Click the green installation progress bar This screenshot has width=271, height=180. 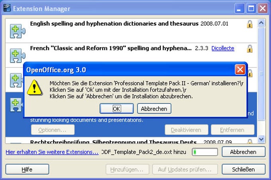click(205, 152)
